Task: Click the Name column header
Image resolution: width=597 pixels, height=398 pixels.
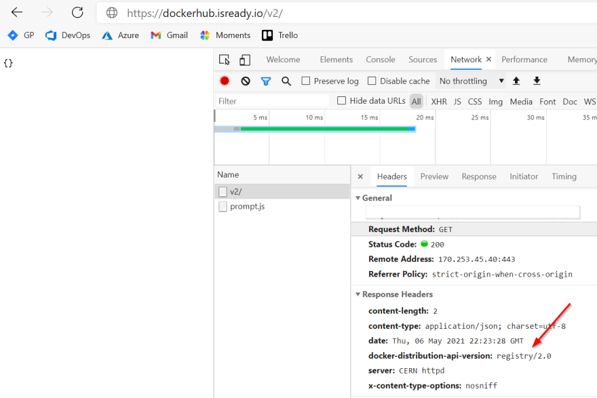Action: pyautogui.click(x=282, y=175)
